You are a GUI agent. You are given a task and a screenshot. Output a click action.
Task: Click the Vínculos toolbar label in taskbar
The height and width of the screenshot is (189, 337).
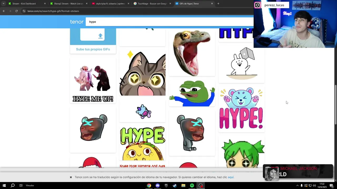pyautogui.click(x=30, y=186)
